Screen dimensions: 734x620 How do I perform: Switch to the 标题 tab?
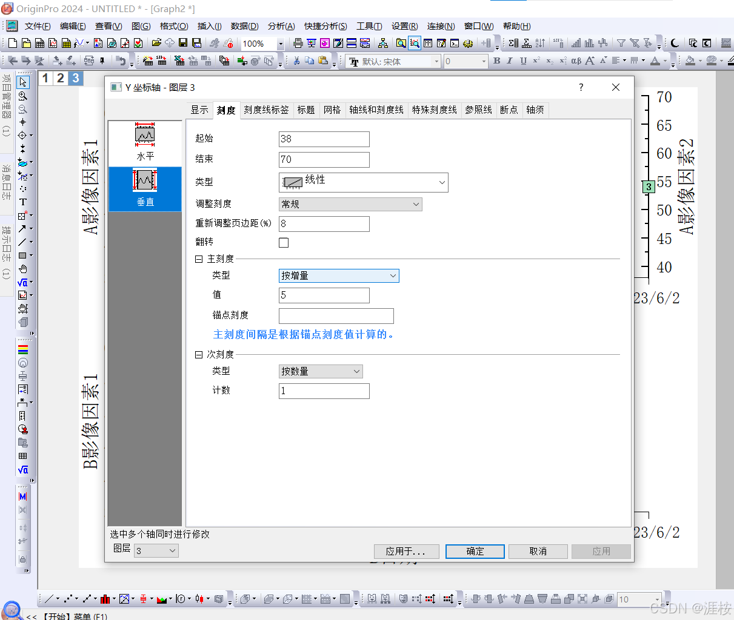pos(306,110)
